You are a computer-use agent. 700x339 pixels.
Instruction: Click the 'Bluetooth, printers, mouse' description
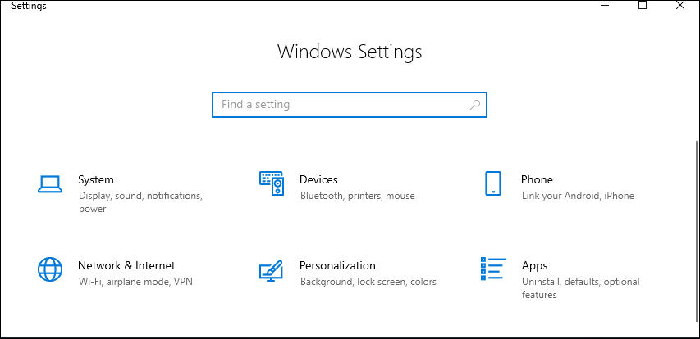click(x=357, y=196)
